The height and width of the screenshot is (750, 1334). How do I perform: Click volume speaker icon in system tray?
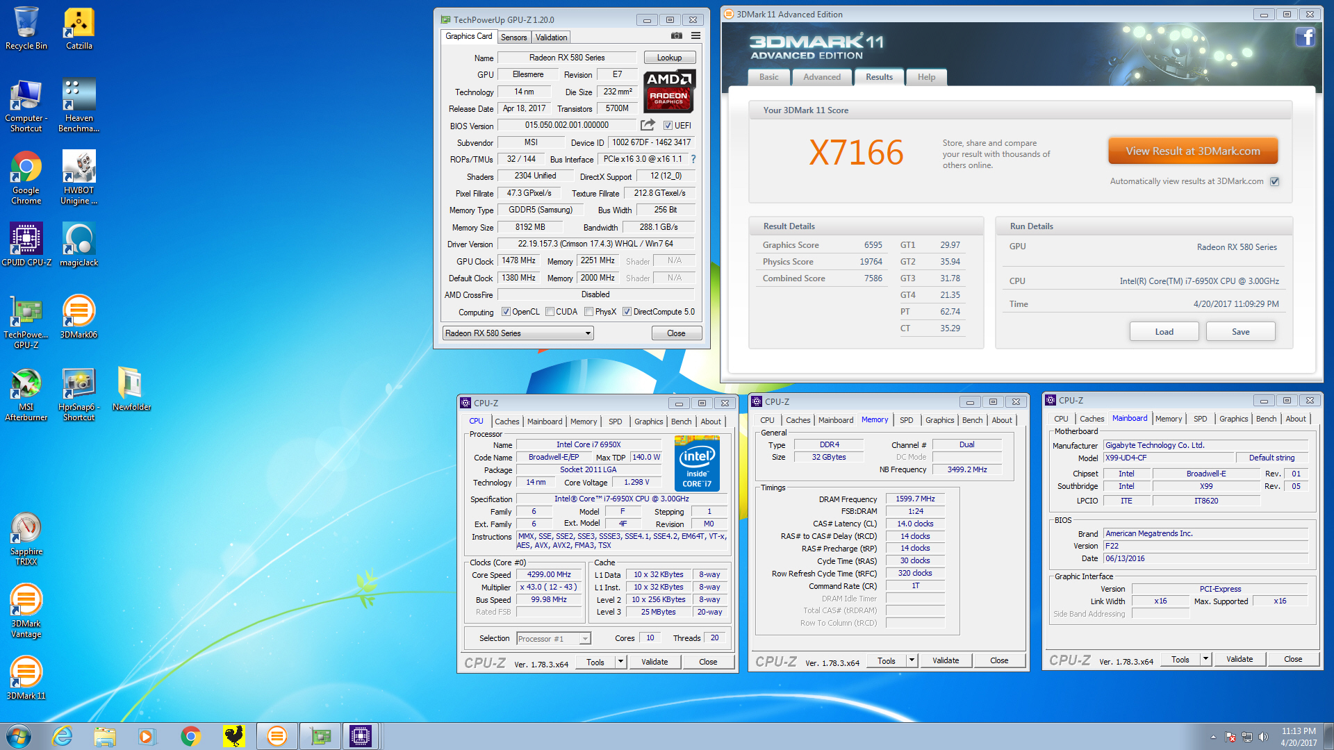[x=1263, y=737]
